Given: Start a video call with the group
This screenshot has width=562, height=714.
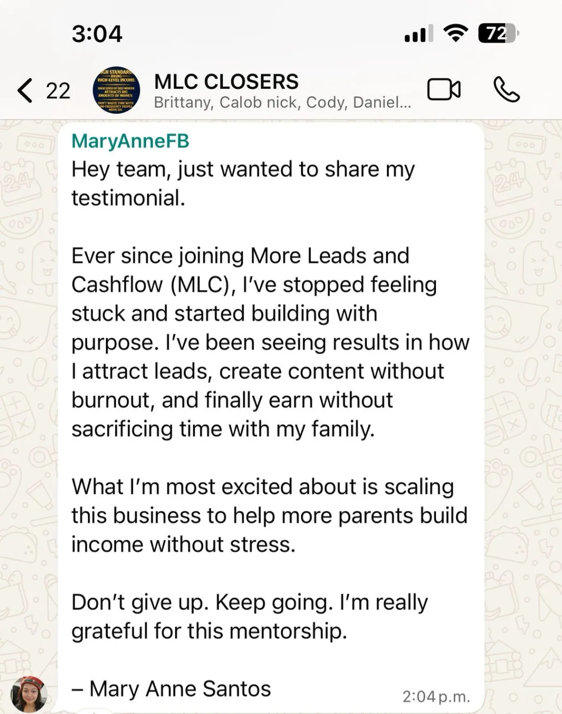Looking at the screenshot, I should point(444,89).
